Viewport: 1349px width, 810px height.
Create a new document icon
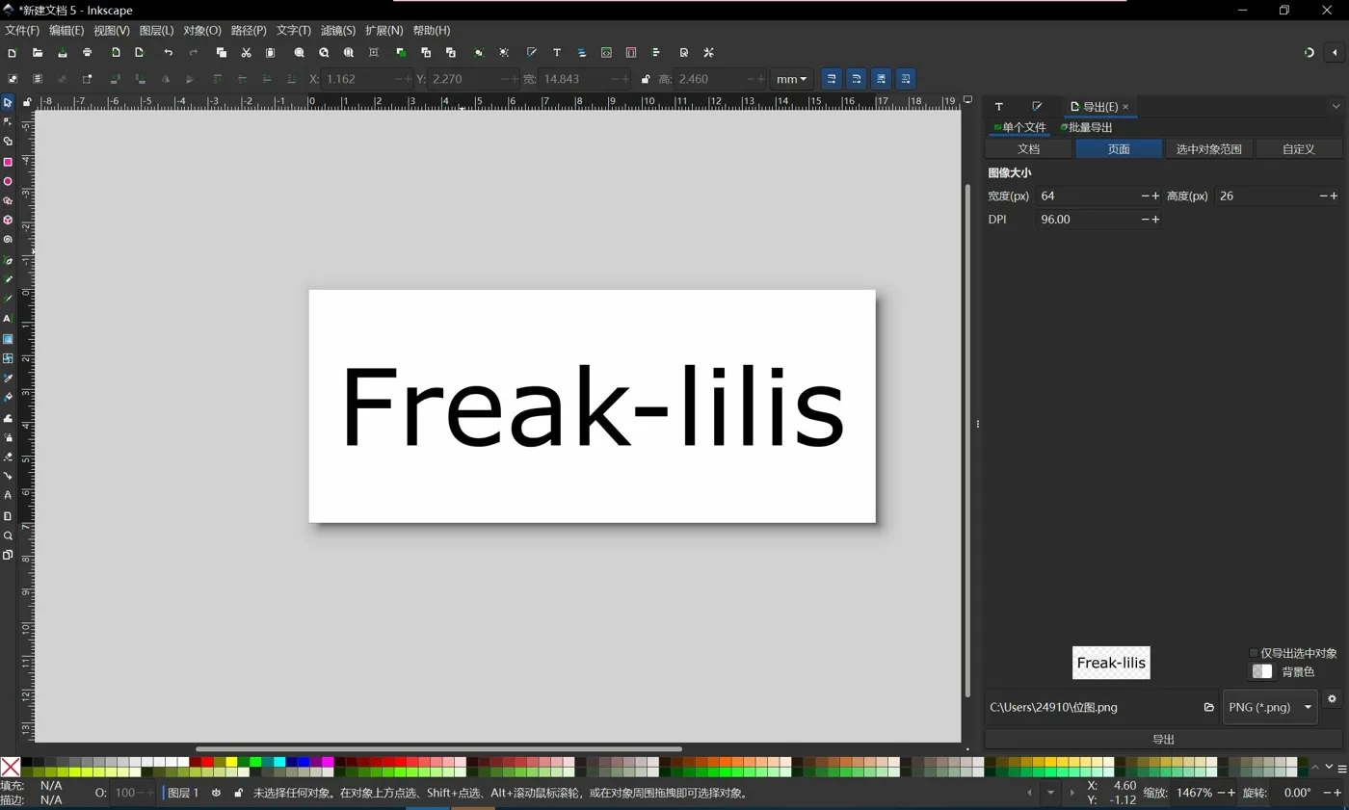[x=12, y=52]
